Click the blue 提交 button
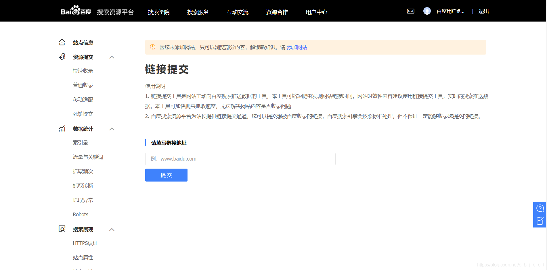Image resolution: width=547 pixels, height=270 pixels. [166, 175]
